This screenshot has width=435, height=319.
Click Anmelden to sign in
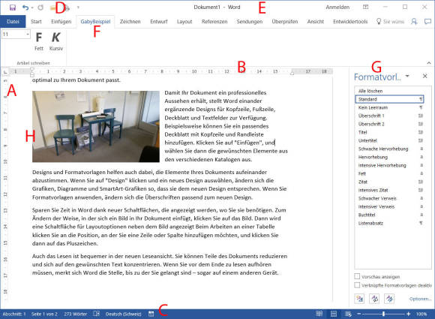click(337, 8)
